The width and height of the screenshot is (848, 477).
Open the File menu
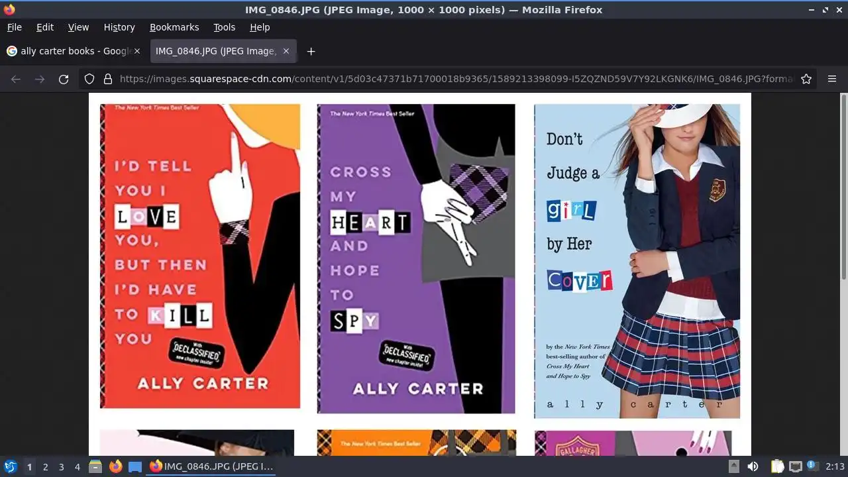14,27
